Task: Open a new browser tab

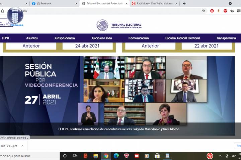Action: point(184,4)
